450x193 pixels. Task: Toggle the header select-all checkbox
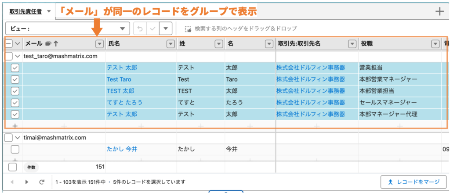click(x=9, y=43)
